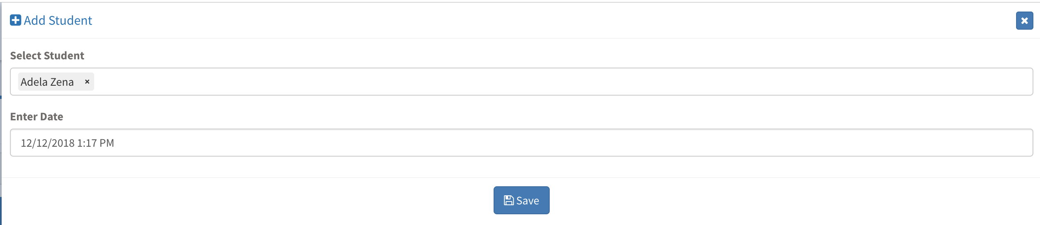This screenshot has width=1040, height=225.
Task: Click the far right end of date field
Action: [x=1019, y=143]
